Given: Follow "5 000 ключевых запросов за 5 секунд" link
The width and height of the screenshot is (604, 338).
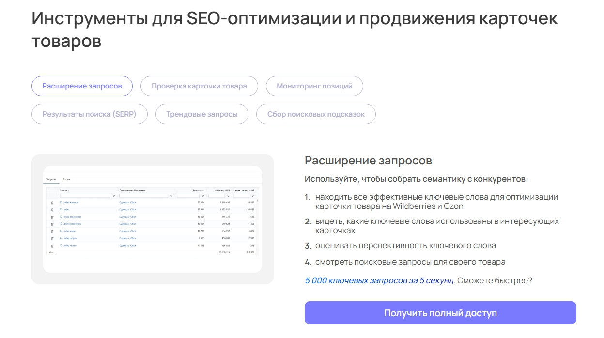Looking at the screenshot, I should (379, 280).
